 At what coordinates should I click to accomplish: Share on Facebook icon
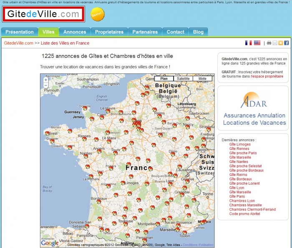(x=287, y=43)
